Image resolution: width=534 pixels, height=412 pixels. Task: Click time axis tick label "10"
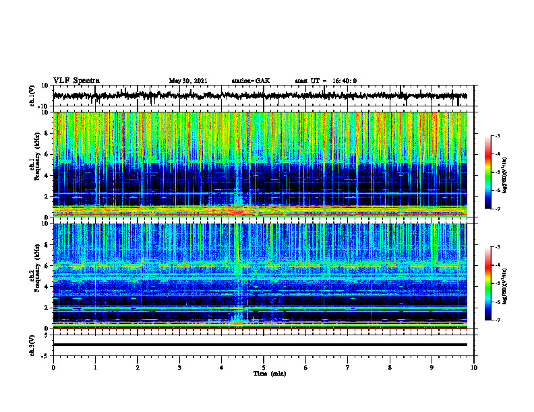tap(474, 368)
